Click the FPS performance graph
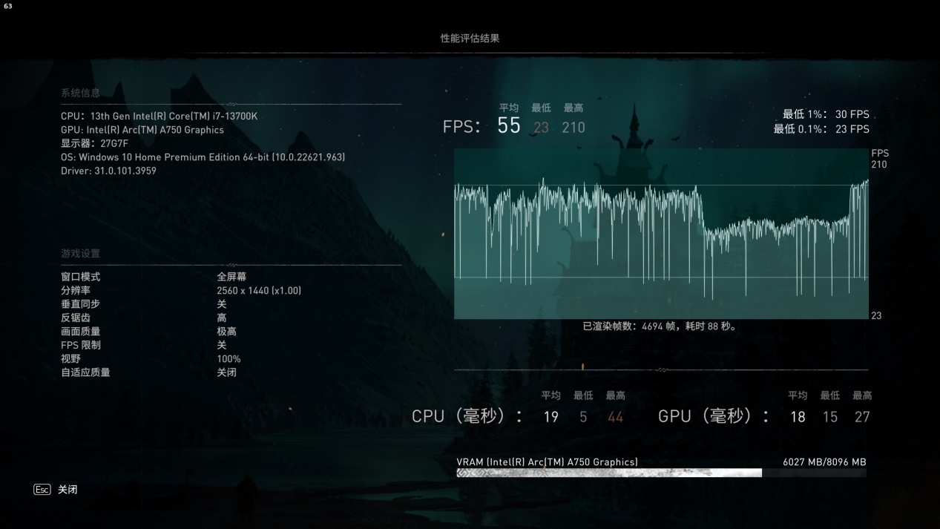940x529 pixels. point(661,234)
